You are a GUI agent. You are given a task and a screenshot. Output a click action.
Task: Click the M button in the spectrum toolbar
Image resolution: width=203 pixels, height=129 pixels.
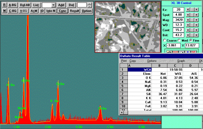5,11
